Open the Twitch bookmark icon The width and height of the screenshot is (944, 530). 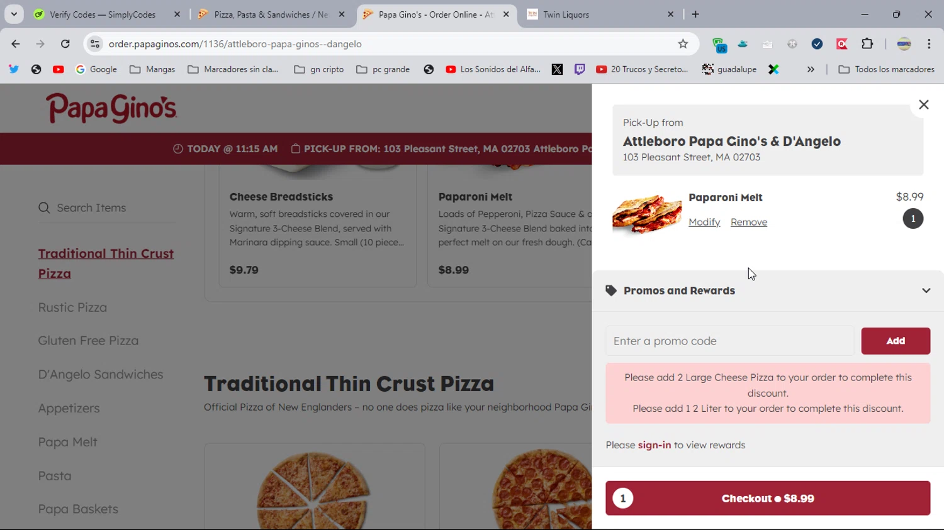click(580, 69)
